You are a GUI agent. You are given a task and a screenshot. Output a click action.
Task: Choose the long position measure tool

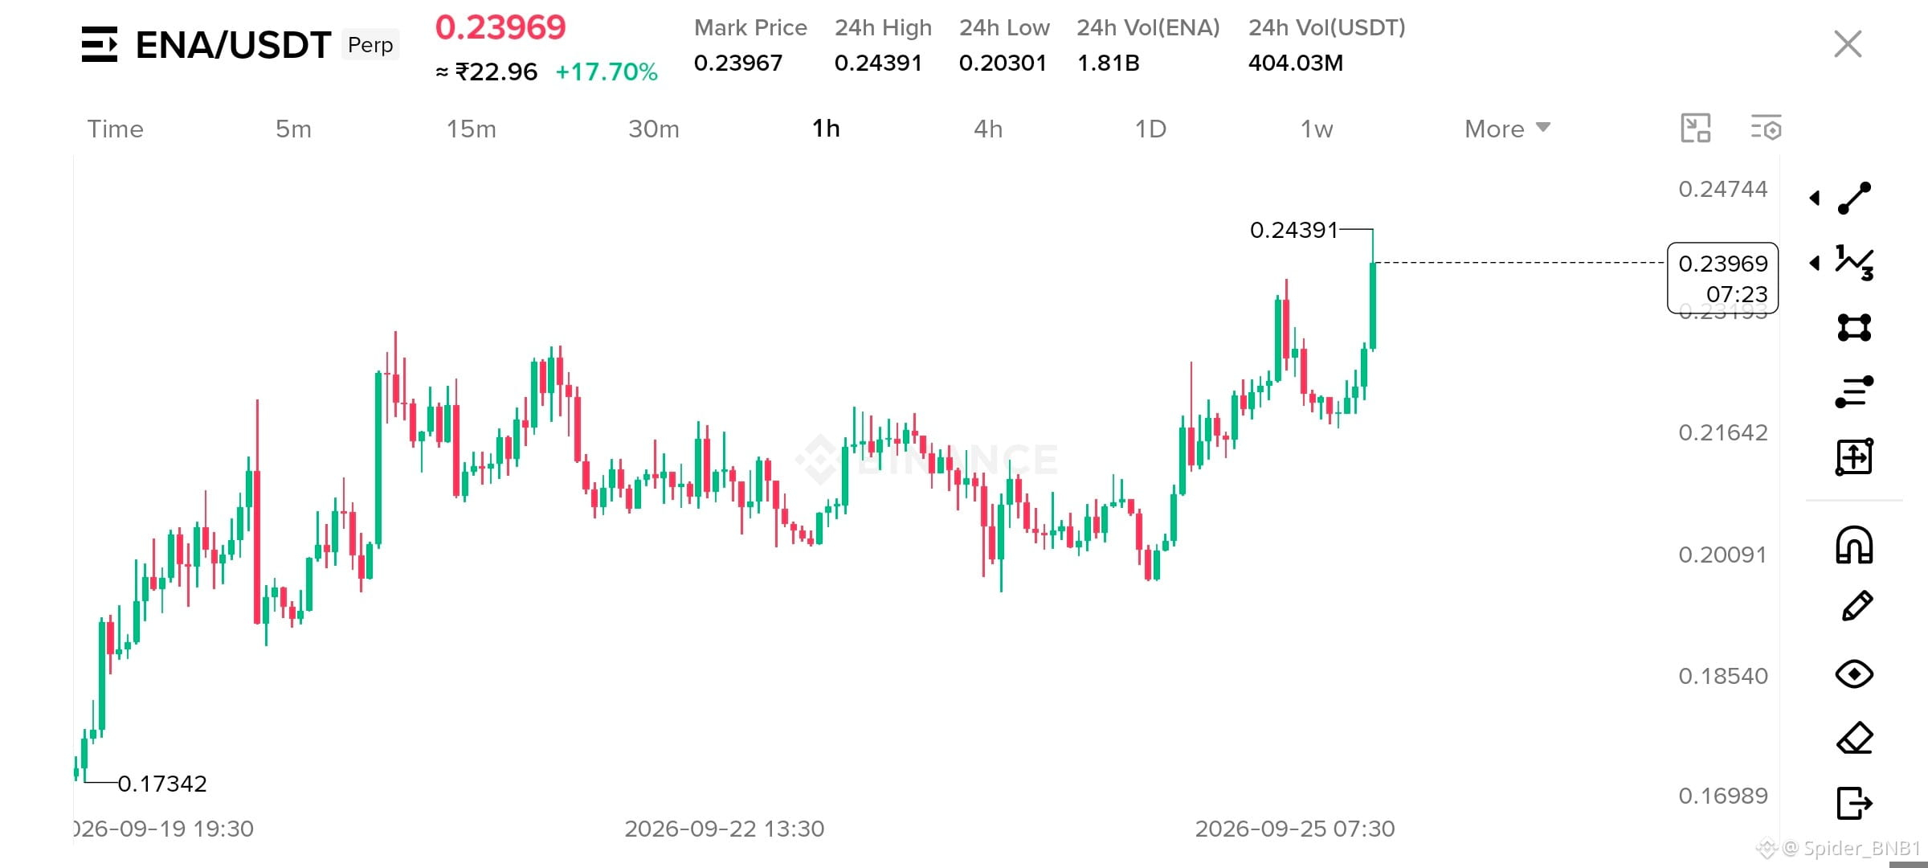pyautogui.click(x=1854, y=457)
